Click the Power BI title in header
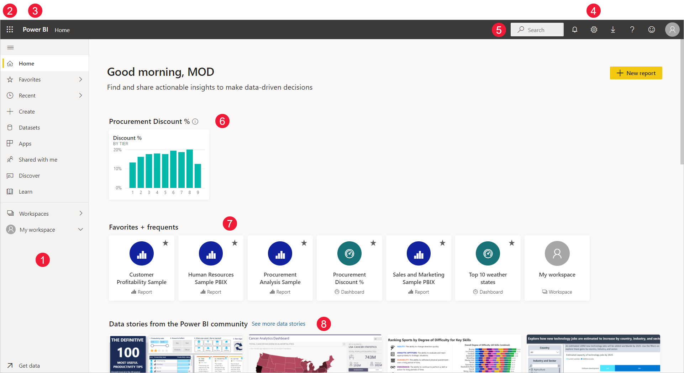Screen dimensions: 684x373 [35, 30]
